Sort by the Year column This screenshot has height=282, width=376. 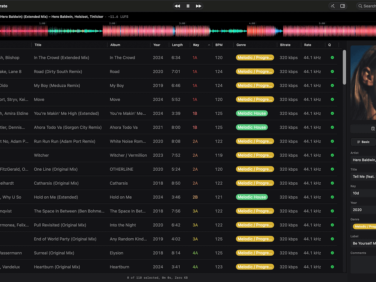click(x=157, y=45)
